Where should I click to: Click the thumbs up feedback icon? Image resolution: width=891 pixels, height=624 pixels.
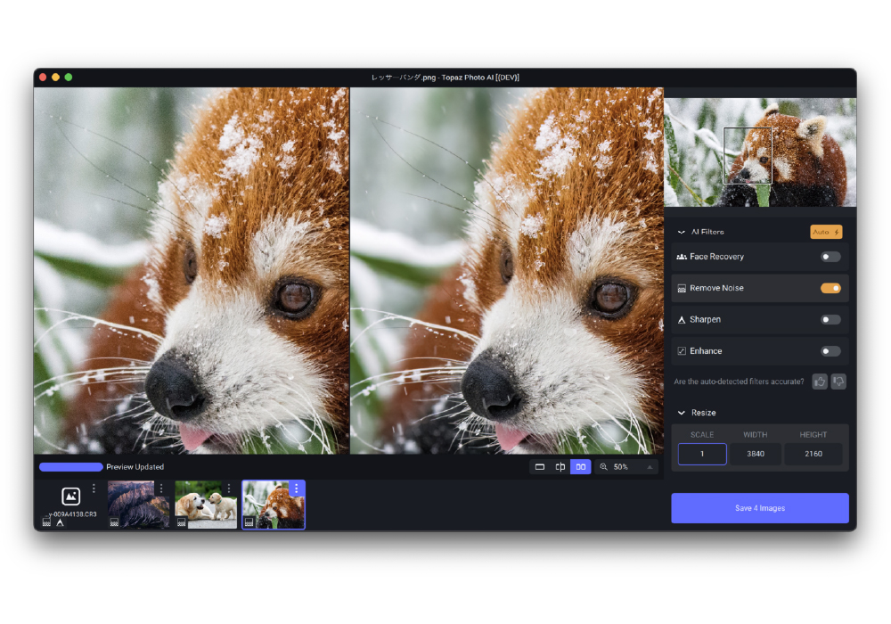pos(820,382)
